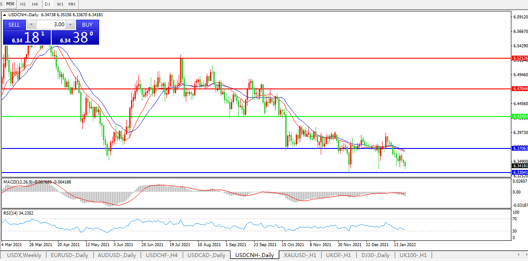
Task: Choose the MN monthly timeframe
Action: pyautogui.click(x=72, y=4)
